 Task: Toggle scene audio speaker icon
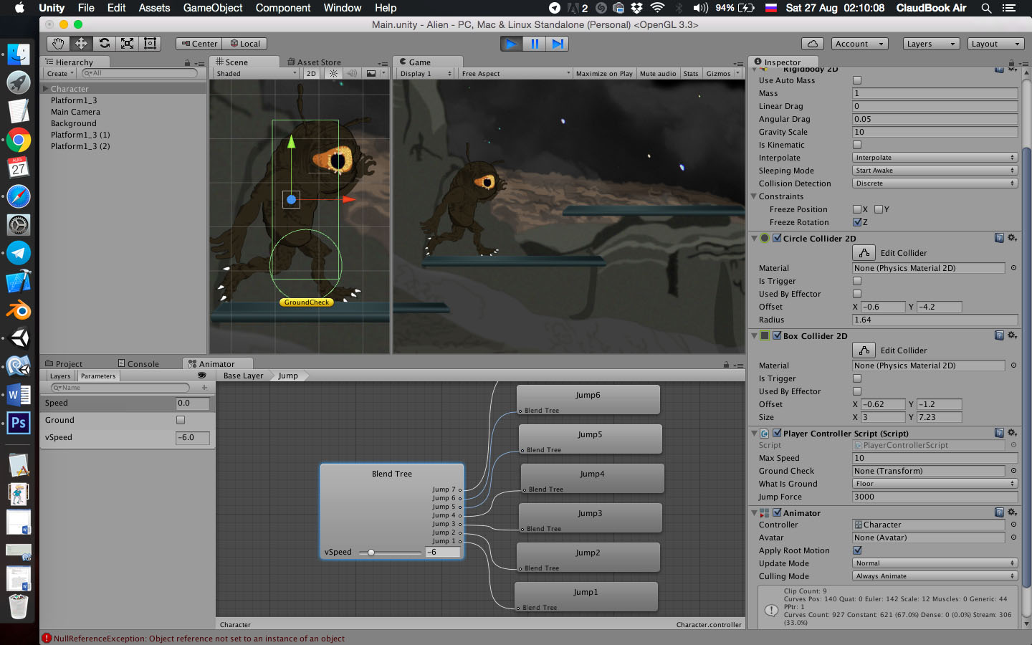coord(352,74)
